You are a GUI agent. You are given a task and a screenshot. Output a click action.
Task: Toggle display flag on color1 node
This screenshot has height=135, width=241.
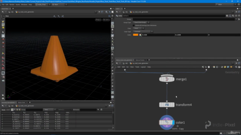(173, 123)
